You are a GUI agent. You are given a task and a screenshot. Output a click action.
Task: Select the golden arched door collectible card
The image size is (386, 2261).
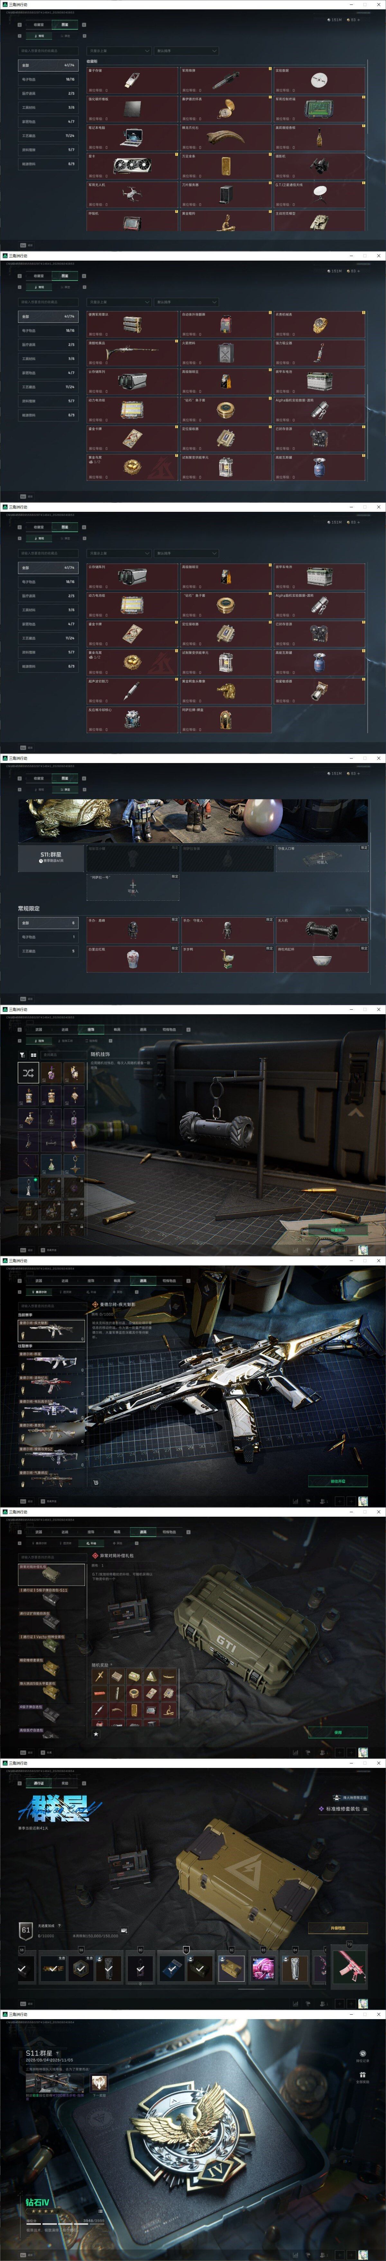click(226, 720)
